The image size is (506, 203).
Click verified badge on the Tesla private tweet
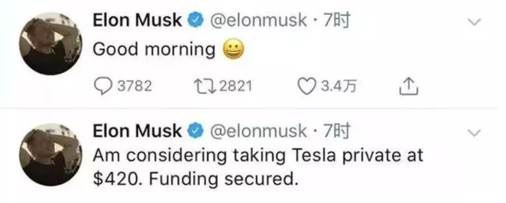(197, 131)
